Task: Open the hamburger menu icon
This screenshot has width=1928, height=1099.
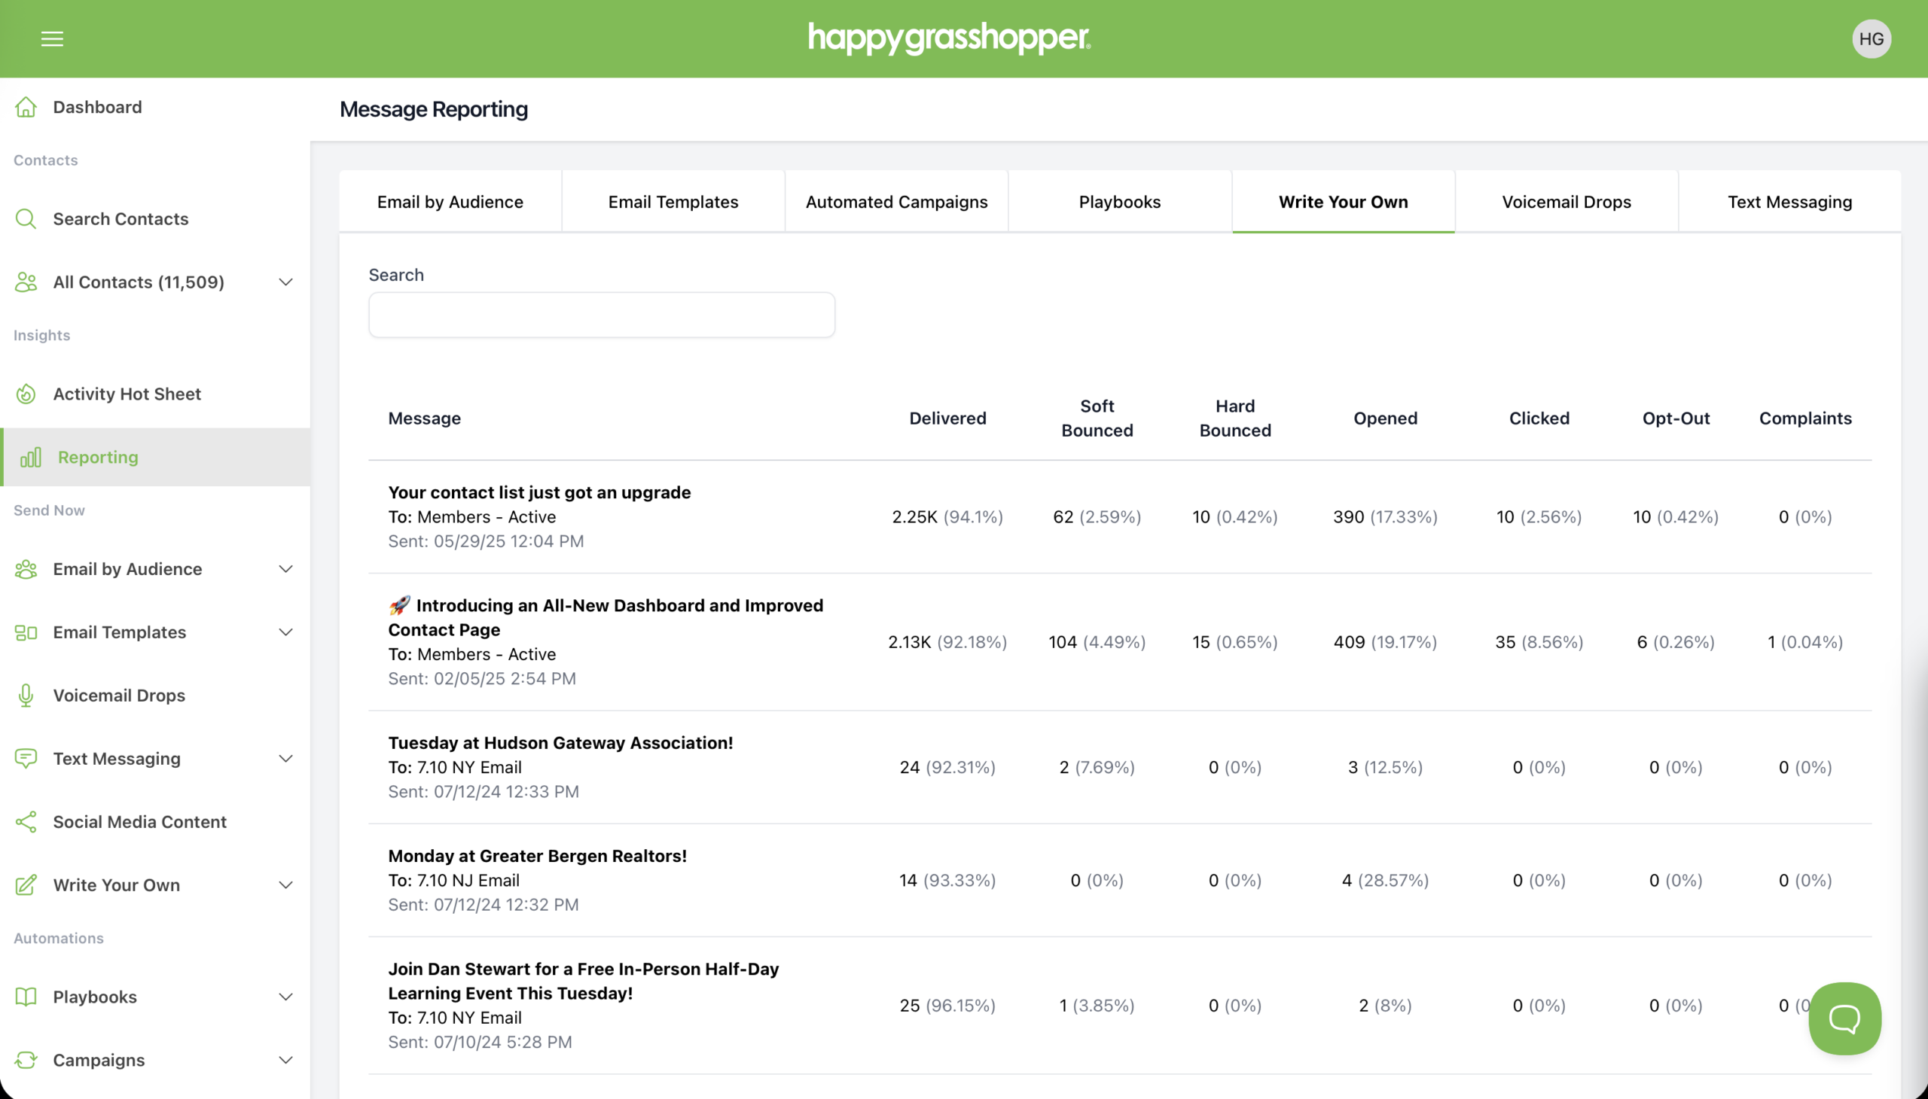Action: point(52,38)
